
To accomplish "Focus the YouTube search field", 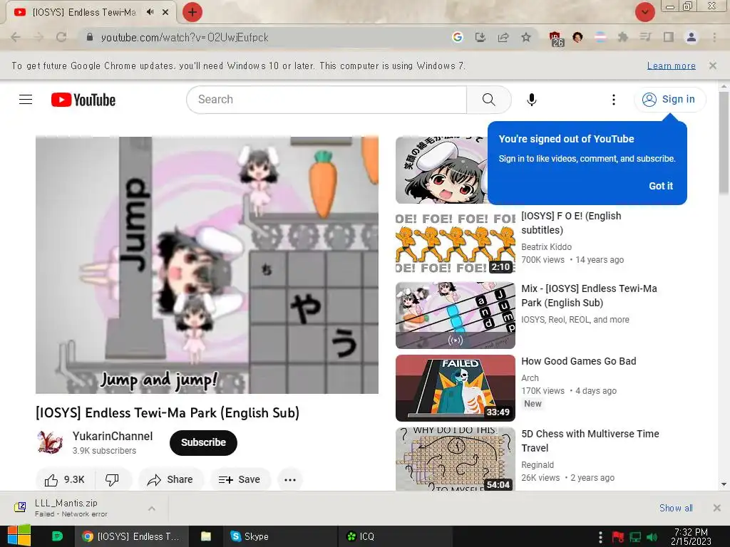I will (327, 100).
